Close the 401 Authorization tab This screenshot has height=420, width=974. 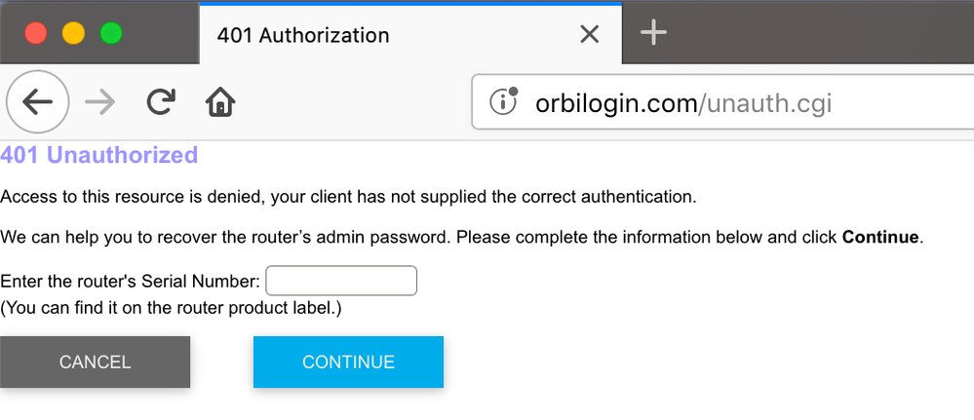coord(589,35)
